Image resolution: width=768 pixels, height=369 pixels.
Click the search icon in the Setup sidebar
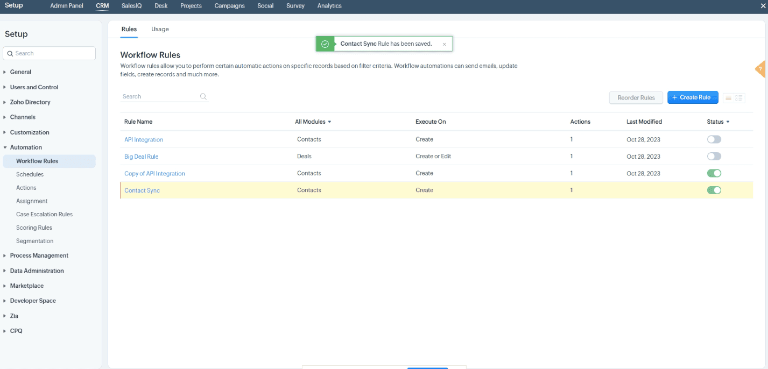10,53
